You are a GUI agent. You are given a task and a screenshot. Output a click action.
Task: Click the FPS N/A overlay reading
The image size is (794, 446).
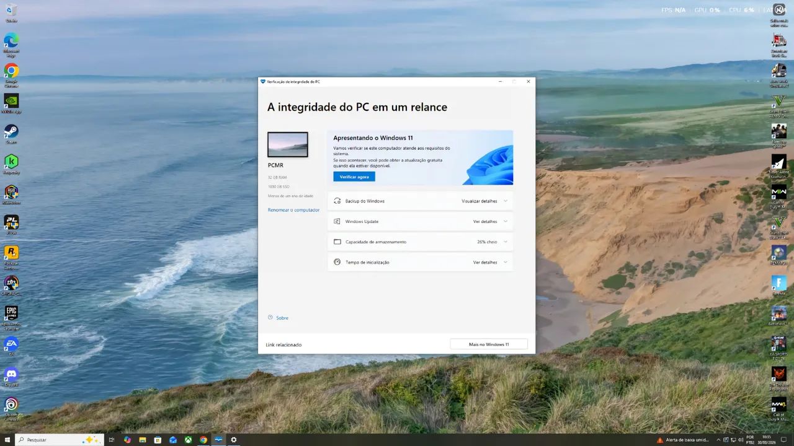[x=674, y=10]
